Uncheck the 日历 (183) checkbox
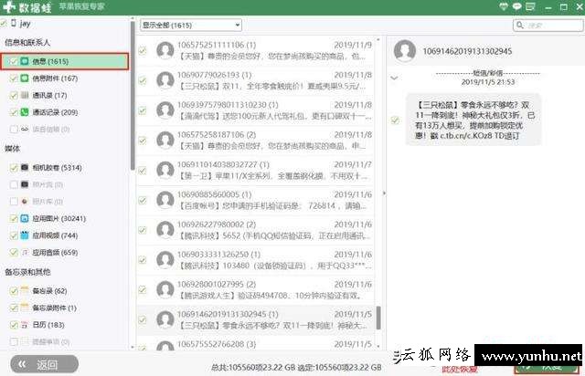 point(14,325)
